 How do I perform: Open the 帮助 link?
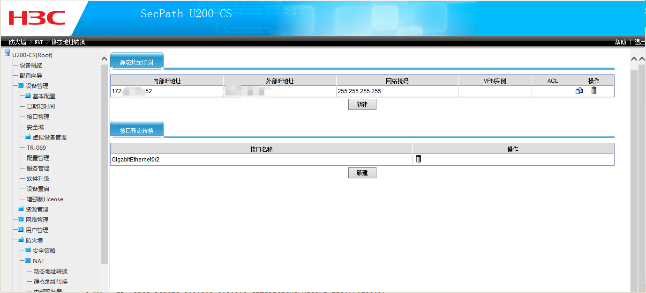620,42
